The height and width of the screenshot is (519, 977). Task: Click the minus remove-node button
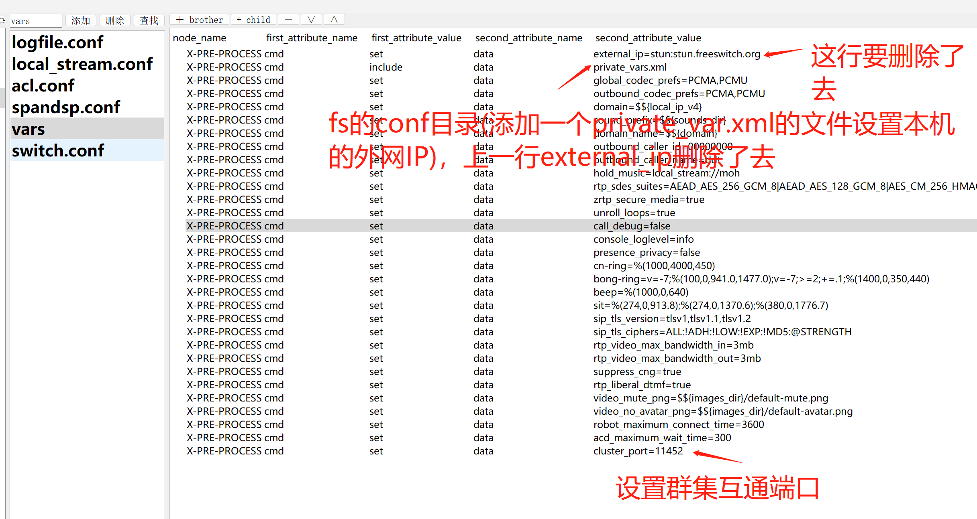coord(288,19)
